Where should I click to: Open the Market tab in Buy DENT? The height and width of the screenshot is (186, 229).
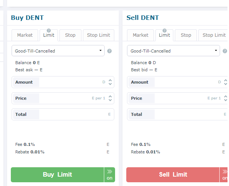pos(25,35)
